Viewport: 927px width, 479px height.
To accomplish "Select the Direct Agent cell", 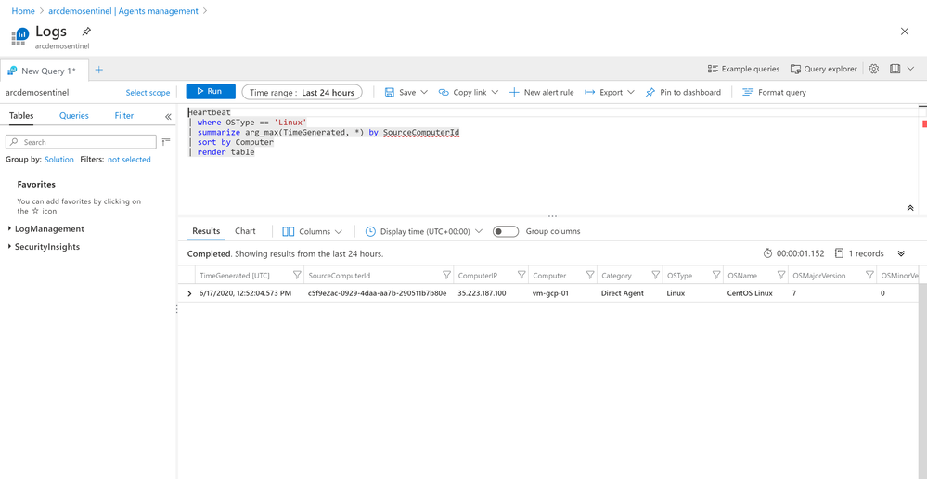I will [623, 293].
